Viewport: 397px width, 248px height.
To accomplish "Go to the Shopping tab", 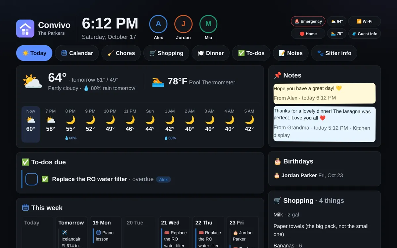I will 166,53.
